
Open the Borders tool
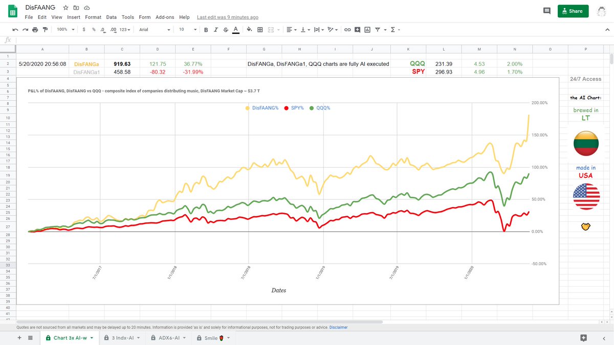(x=260, y=30)
